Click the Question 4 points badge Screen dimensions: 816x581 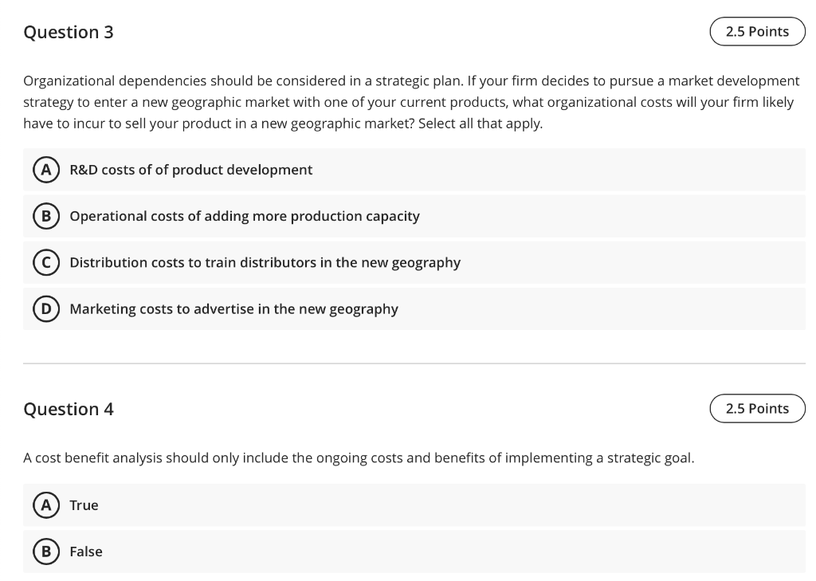[x=757, y=409]
